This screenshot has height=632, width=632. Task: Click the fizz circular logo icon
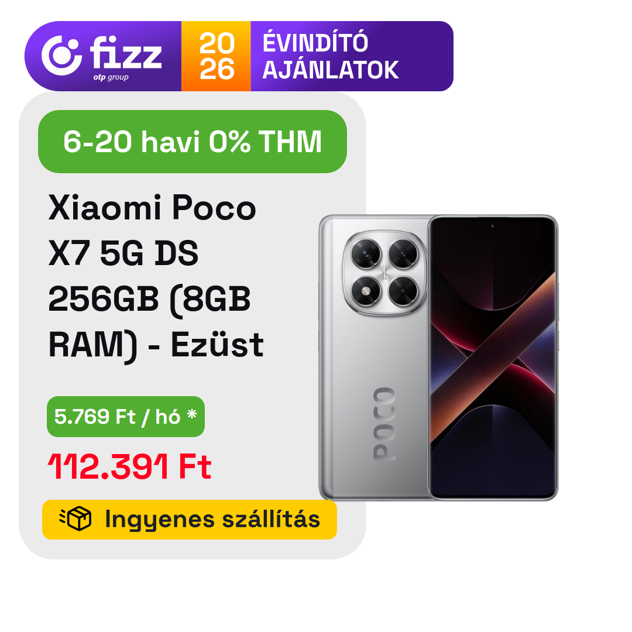[61, 55]
